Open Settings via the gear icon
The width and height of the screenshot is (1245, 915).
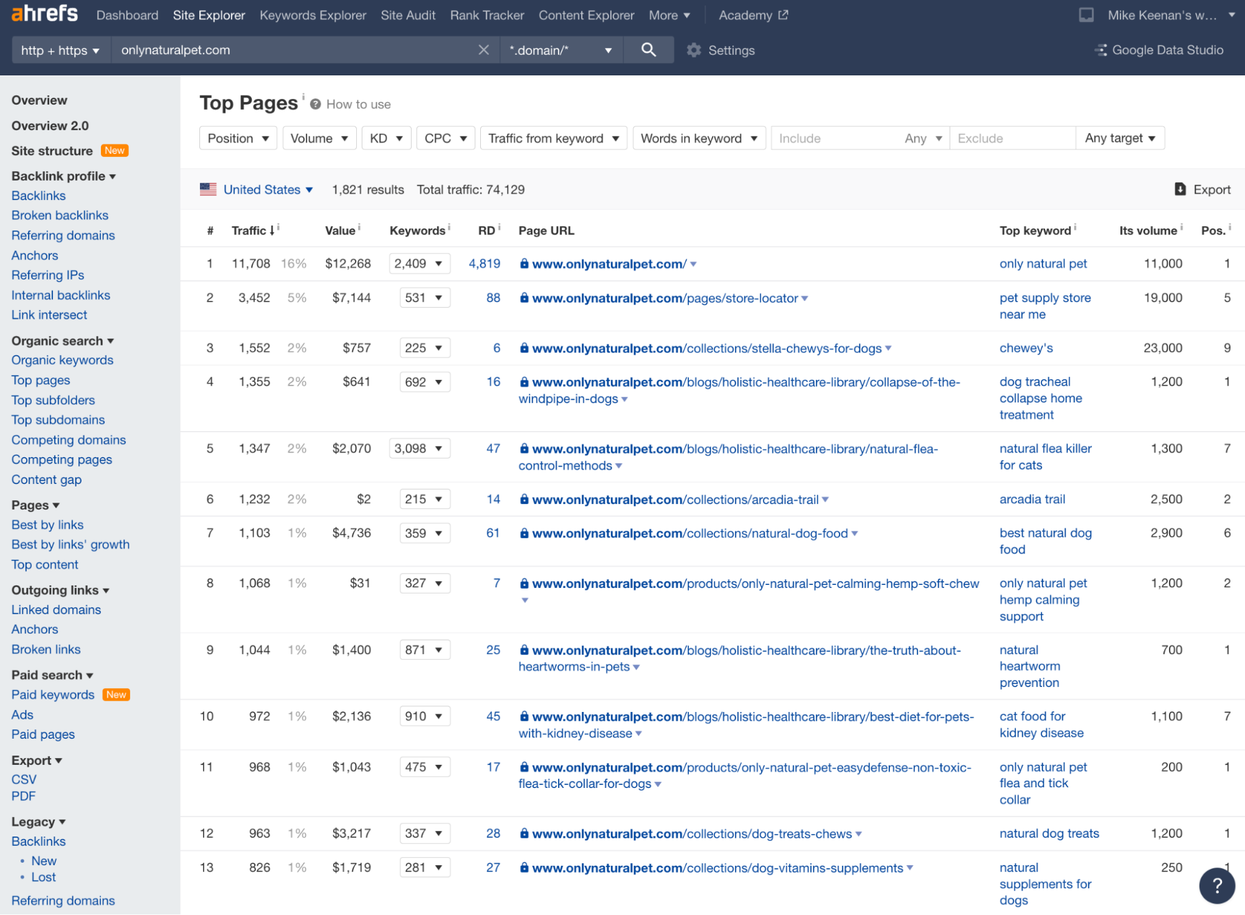(x=694, y=50)
